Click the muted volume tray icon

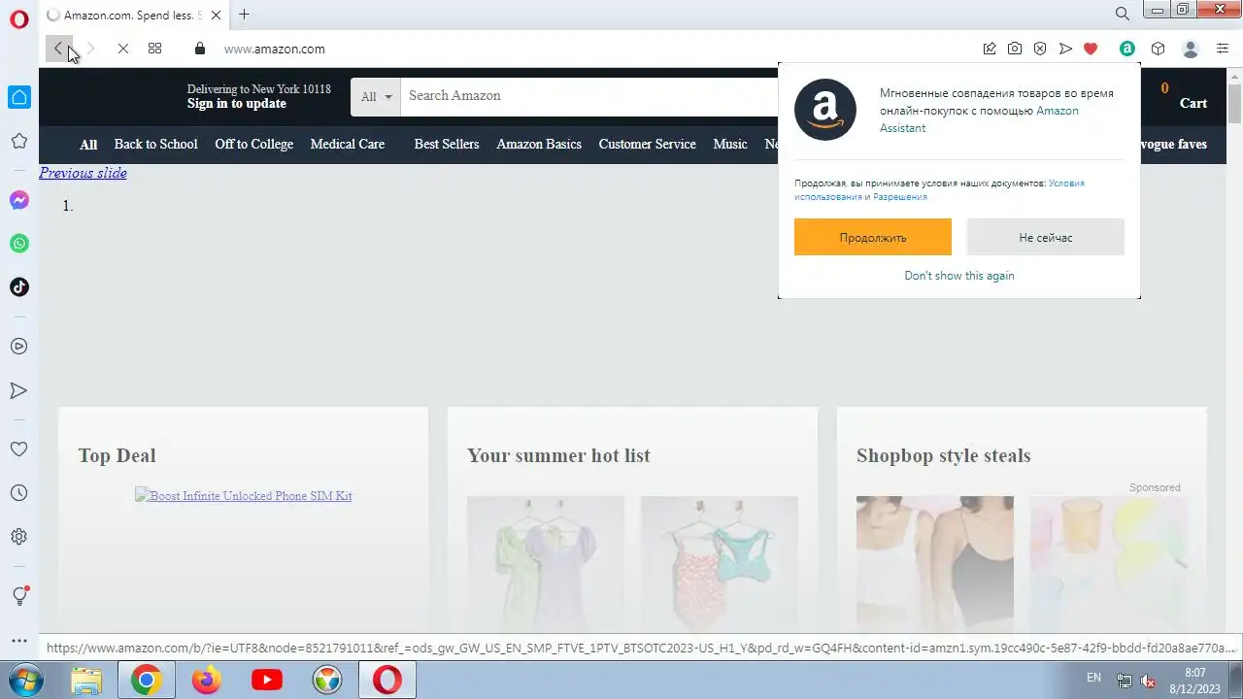[x=1148, y=680]
